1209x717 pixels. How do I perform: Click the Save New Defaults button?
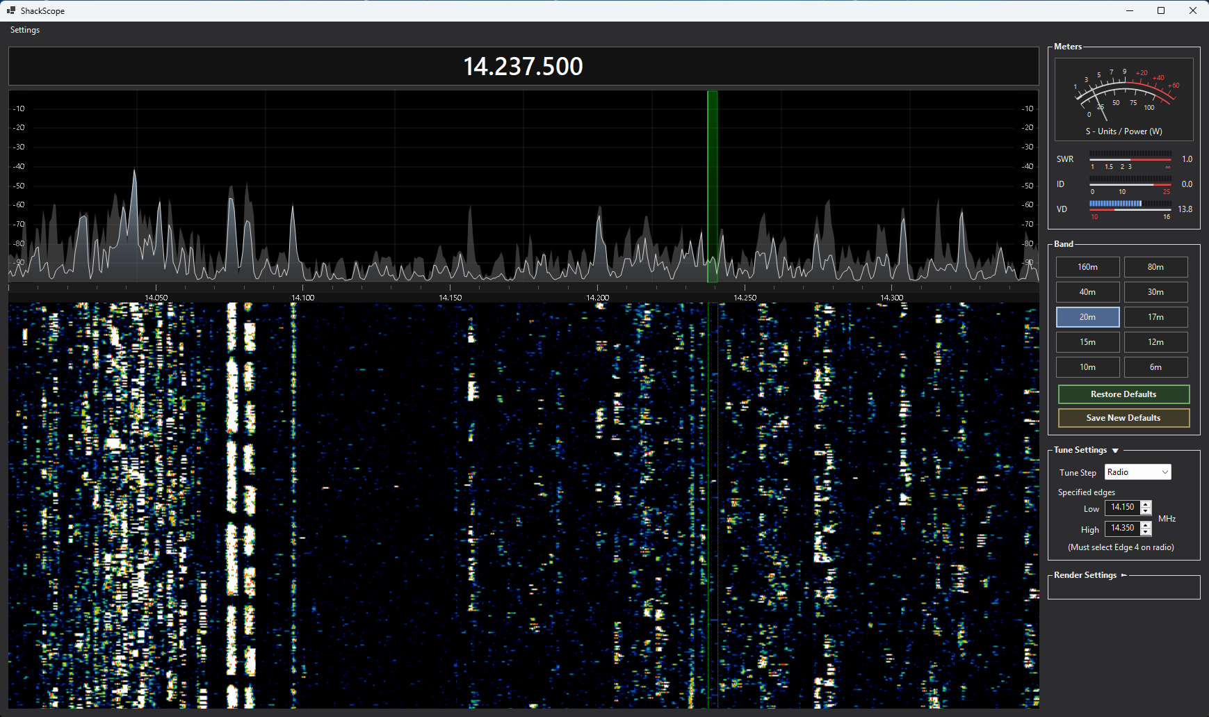[1123, 418]
